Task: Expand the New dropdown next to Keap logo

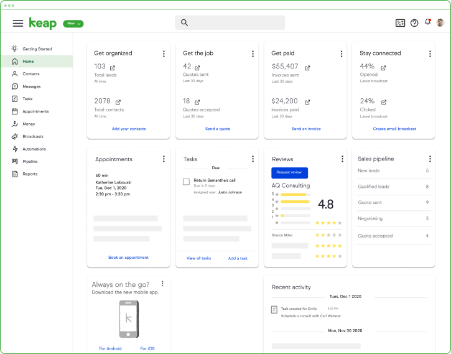Action: [73, 24]
